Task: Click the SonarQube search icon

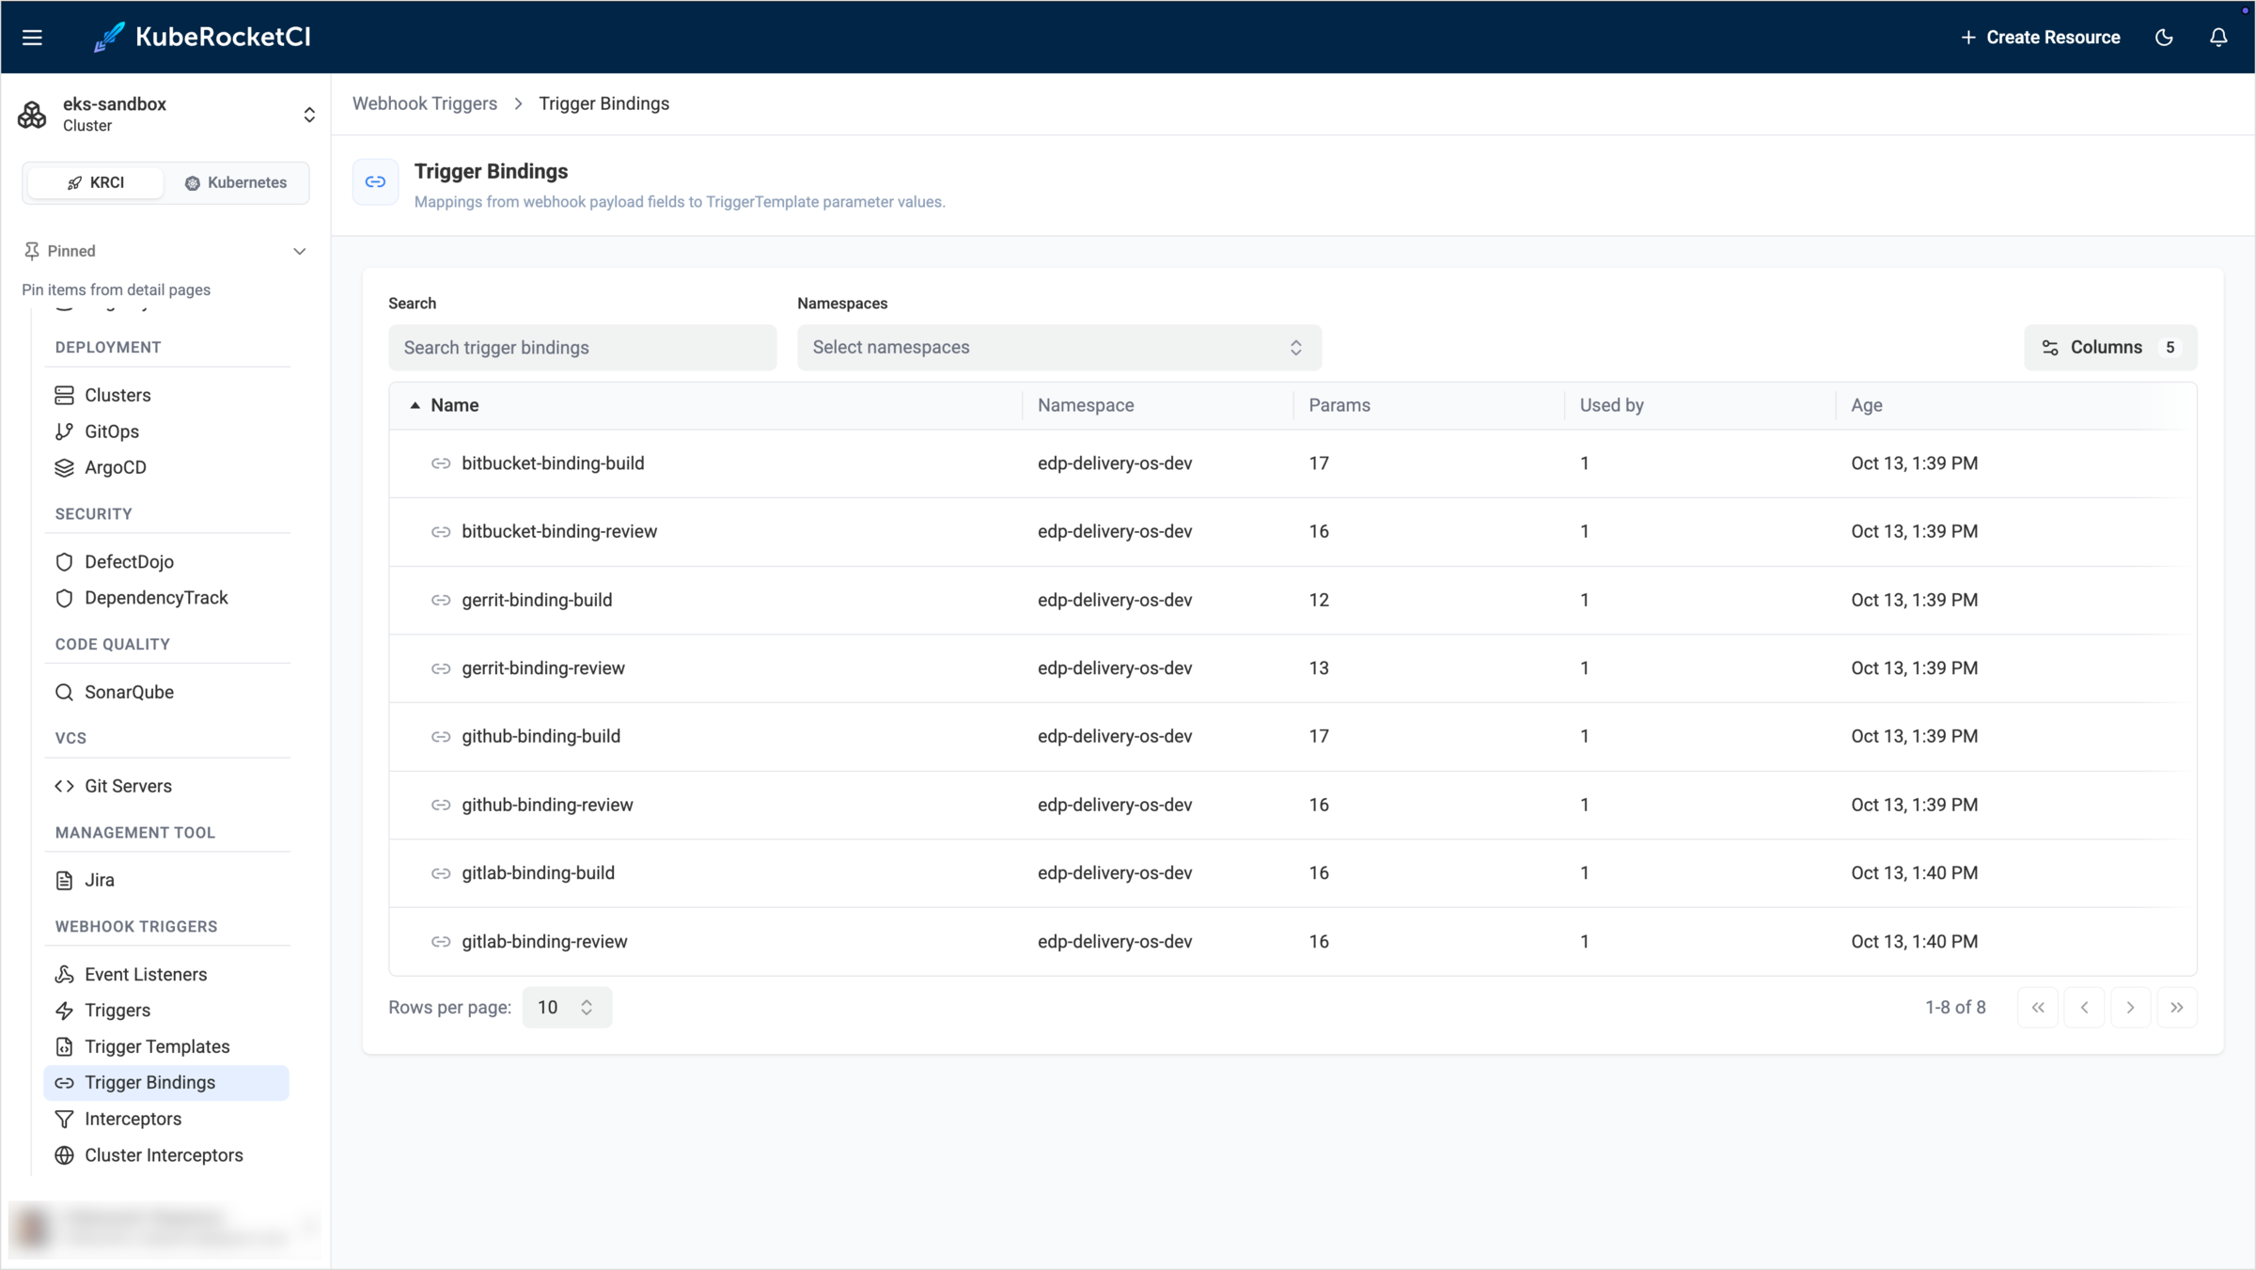Action: [64, 692]
